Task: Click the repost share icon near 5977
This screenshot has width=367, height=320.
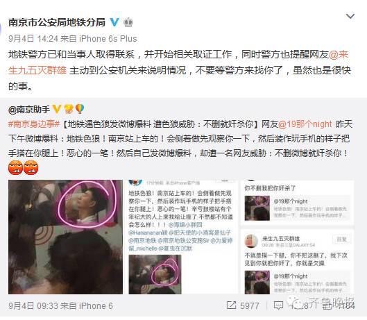Action: coord(231,305)
